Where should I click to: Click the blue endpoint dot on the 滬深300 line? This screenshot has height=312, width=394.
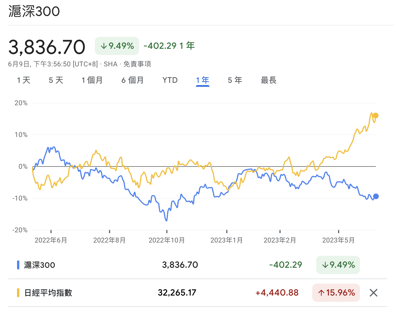pos(376,196)
